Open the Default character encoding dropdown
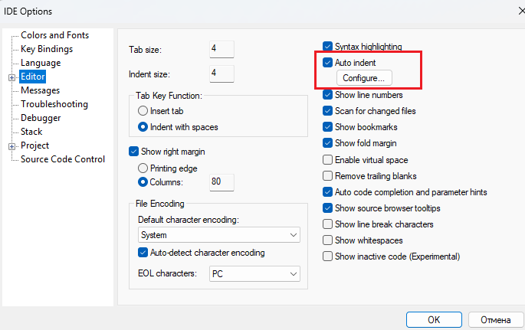 click(218, 235)
